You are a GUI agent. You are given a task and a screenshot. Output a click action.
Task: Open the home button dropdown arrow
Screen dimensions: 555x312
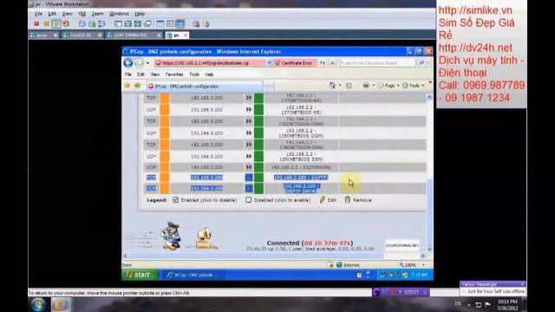(340, 86)
